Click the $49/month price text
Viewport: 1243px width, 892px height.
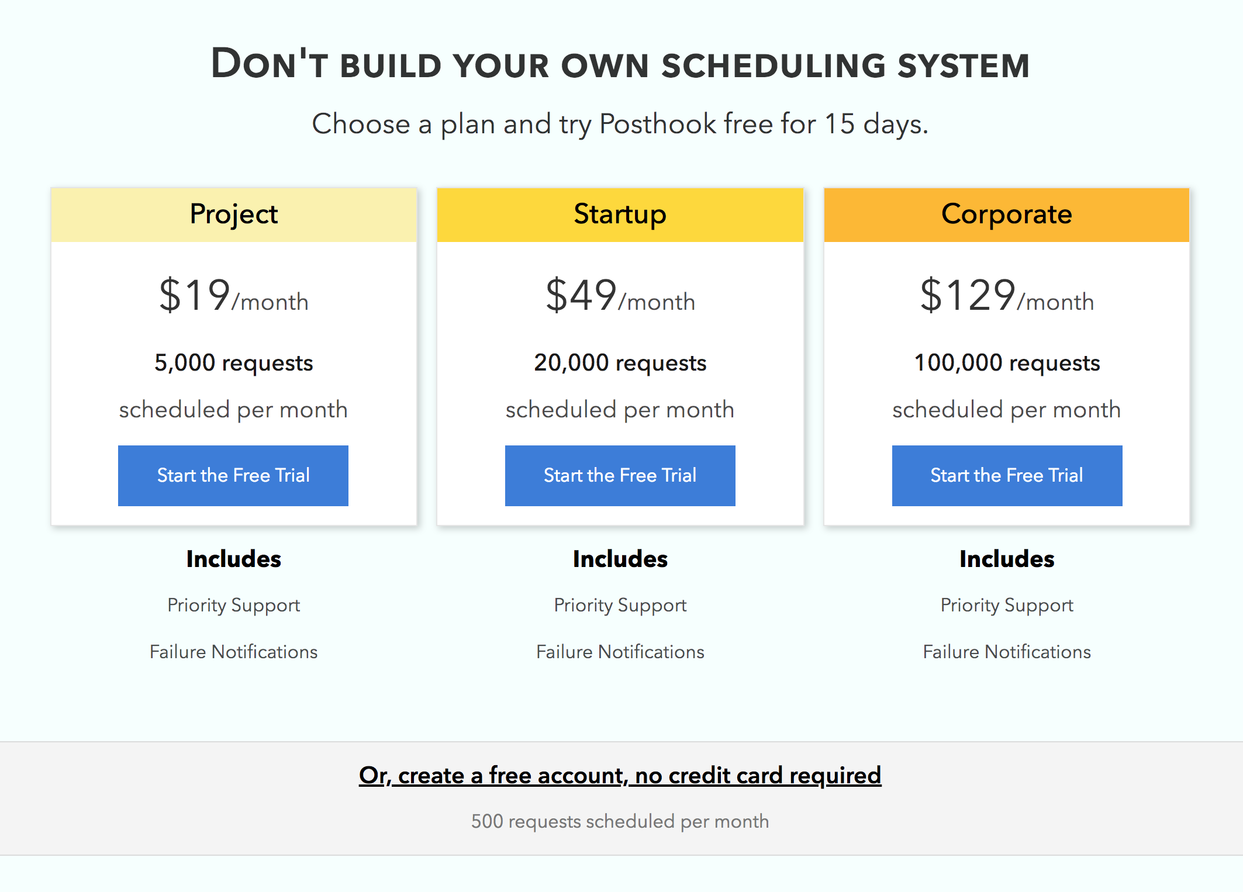click(x=620, y=296)
